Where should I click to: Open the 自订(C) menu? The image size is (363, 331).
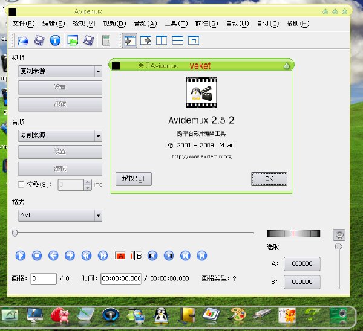(268, 24)
